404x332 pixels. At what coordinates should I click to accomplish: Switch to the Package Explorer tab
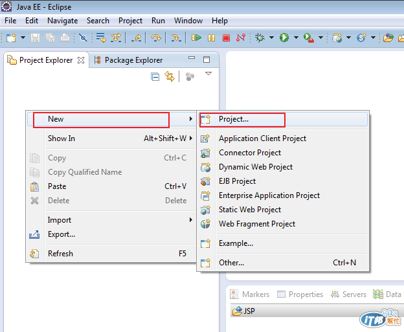pos(129,60)
